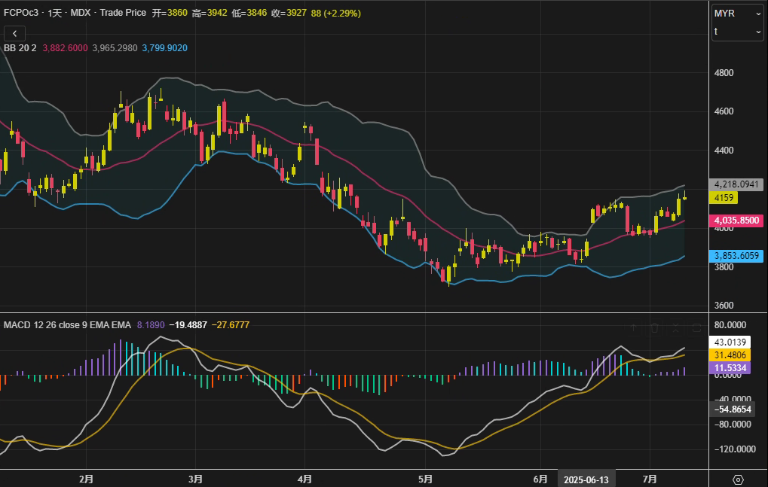Click the 3800 tick on the price axis
Viewport: 768px width, 487px height.
click(x=724, y=267)
